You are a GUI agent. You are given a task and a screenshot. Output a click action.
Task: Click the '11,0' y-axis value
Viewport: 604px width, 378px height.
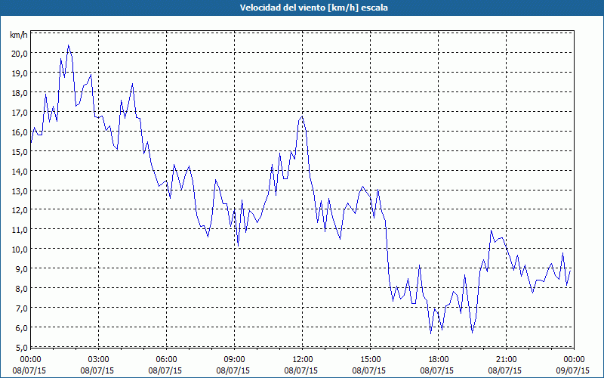[20, 231]
